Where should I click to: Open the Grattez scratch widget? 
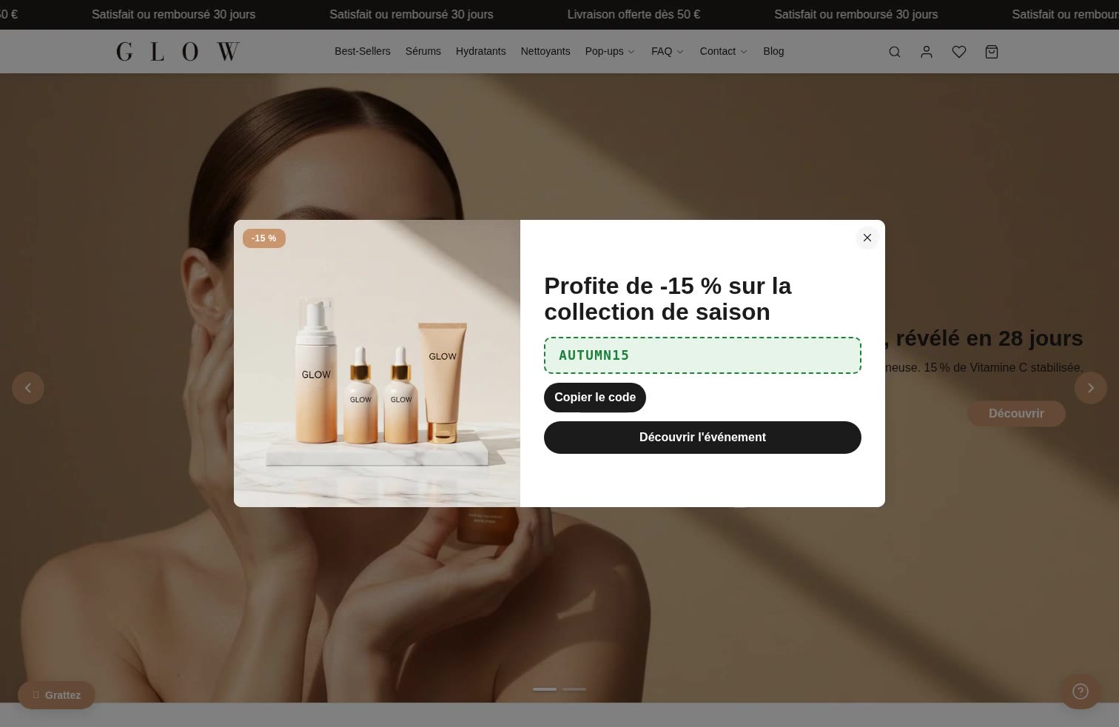click(56, 695)
